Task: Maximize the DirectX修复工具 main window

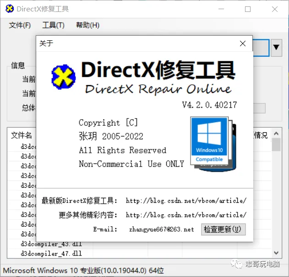Action: point(248,9)
